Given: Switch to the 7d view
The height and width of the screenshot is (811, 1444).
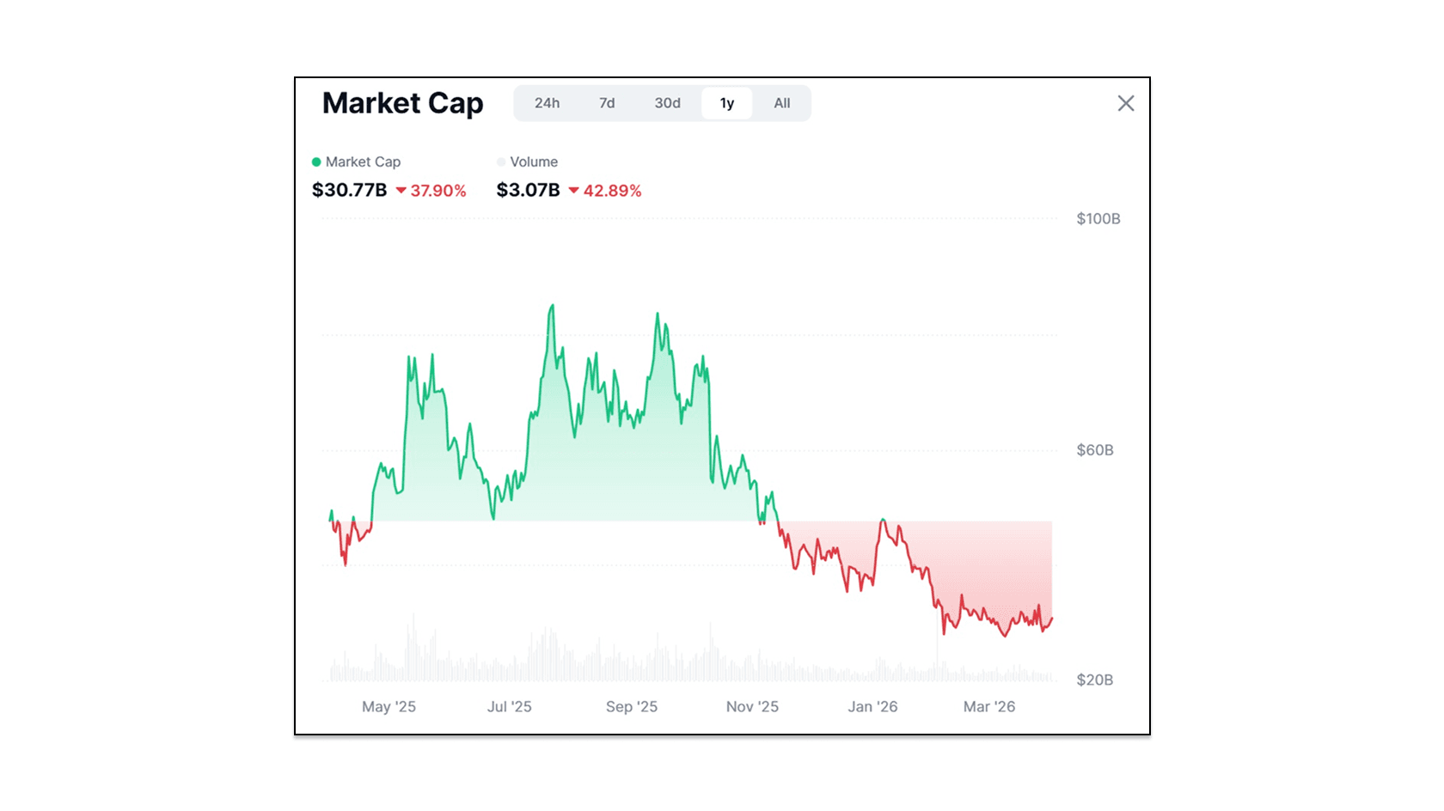Looking at the screenshot, I should pyautogui.click(x=608, y=103).
